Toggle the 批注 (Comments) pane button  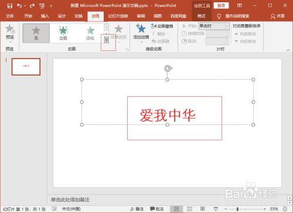click(x=157, y=209)
